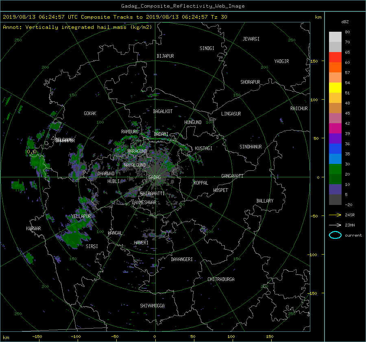Click the dBZ legend heading
The width and height of the screenshot is (366, 342).
(x=345, y=22)
